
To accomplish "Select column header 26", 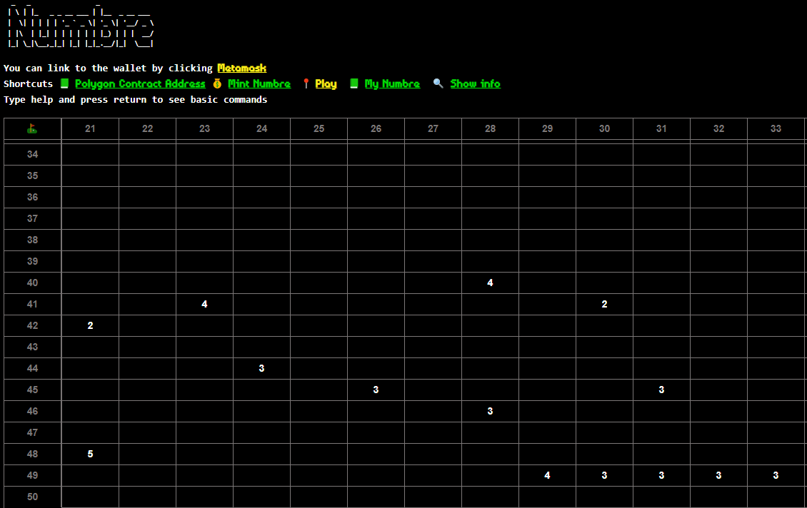I will click(376, 128).
